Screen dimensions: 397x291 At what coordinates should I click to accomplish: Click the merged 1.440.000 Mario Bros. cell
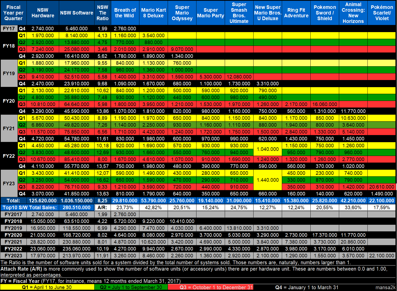point(268,180)
